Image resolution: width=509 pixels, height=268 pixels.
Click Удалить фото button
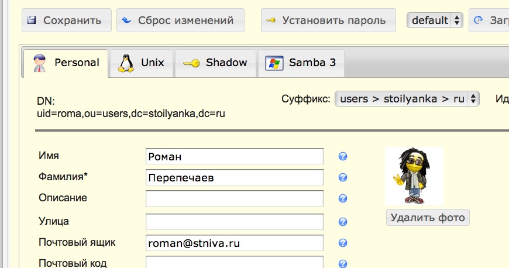click(x=428, y=218)
